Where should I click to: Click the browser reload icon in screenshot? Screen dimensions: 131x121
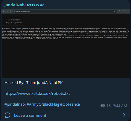[x=10, y=11]
